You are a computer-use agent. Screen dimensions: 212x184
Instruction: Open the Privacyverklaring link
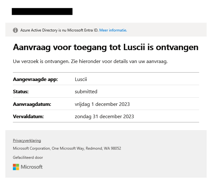click(27, 141)
